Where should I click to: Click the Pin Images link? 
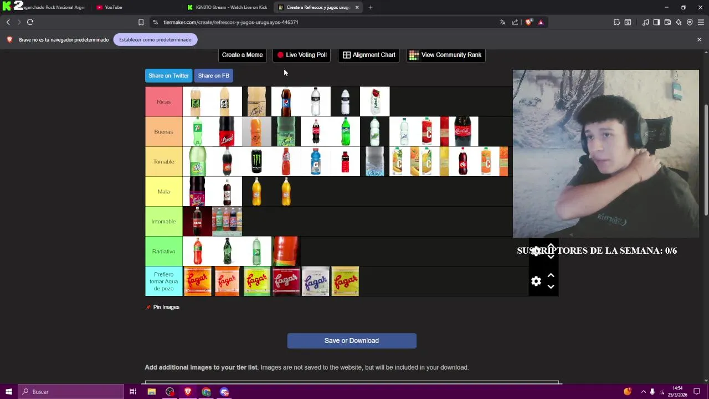tap(162, 307)
